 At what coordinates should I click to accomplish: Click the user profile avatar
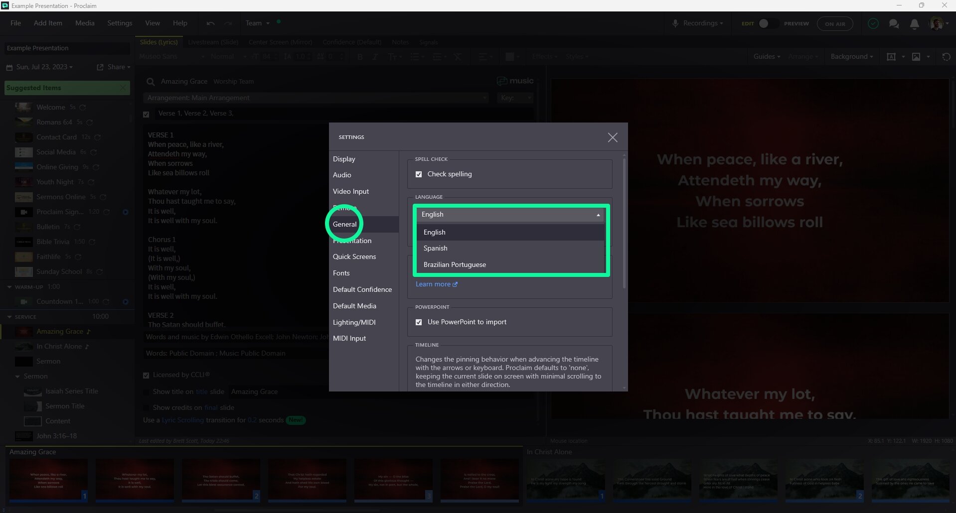(936, 23)
